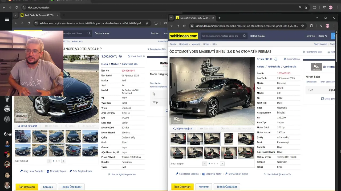Scrollbar of the Maserati listing page
Screen dimensions: 341x191
point(336,48)
